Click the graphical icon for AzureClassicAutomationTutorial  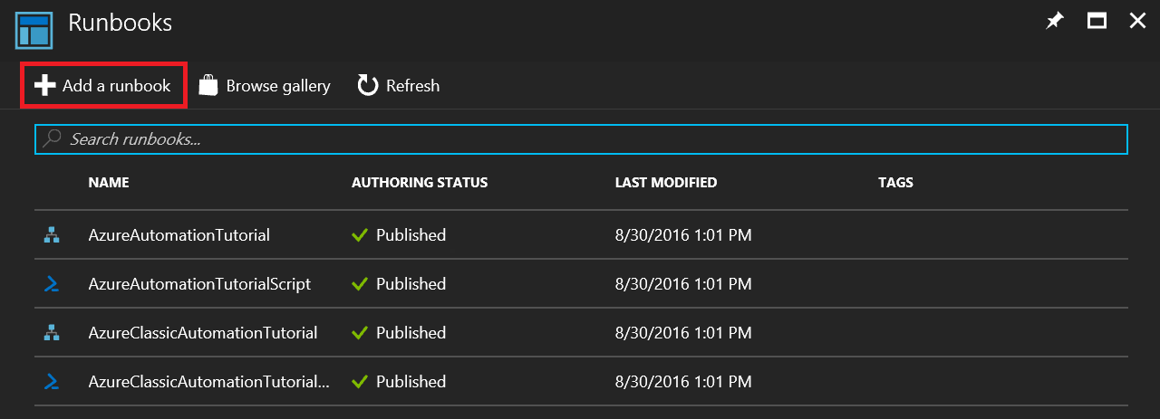click(52, 333)
